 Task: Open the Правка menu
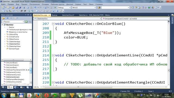pyautogui.click(x=11, y=4)
